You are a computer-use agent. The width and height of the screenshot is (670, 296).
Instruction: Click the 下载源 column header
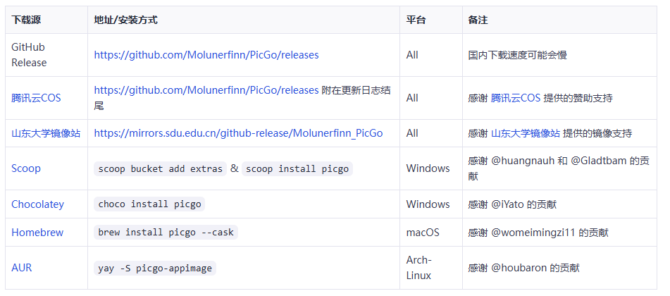(26, 20)
